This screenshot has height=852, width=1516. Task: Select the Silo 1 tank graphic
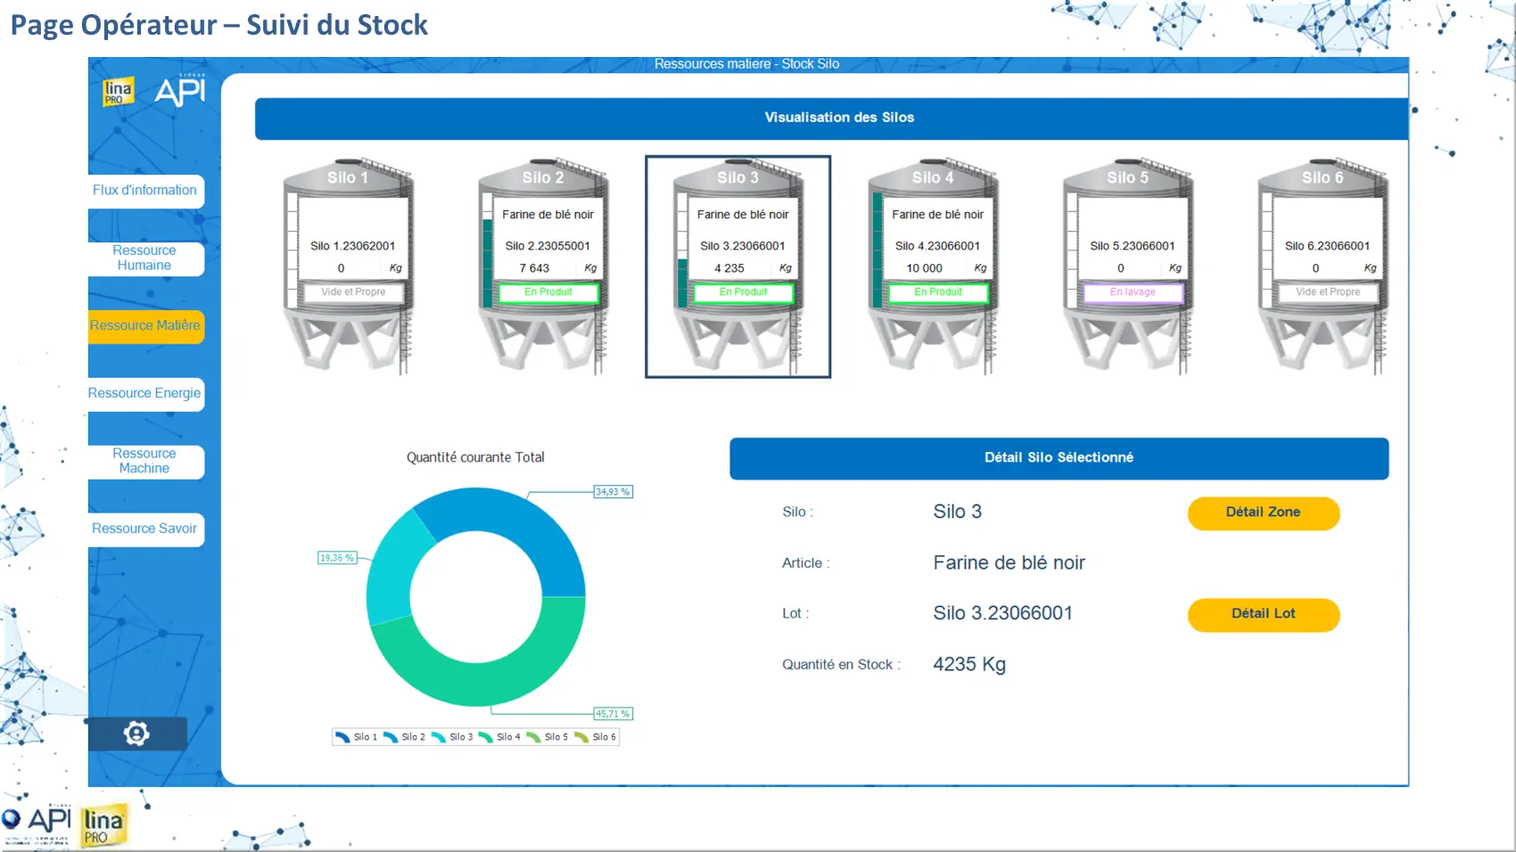point(348,266)
